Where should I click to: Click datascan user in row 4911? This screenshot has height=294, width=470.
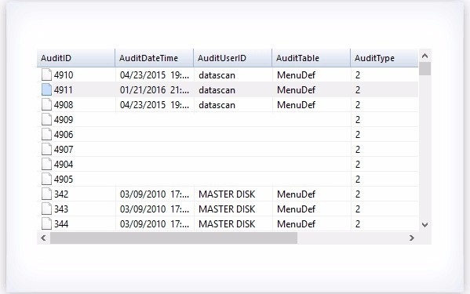(x=217, y=90)
